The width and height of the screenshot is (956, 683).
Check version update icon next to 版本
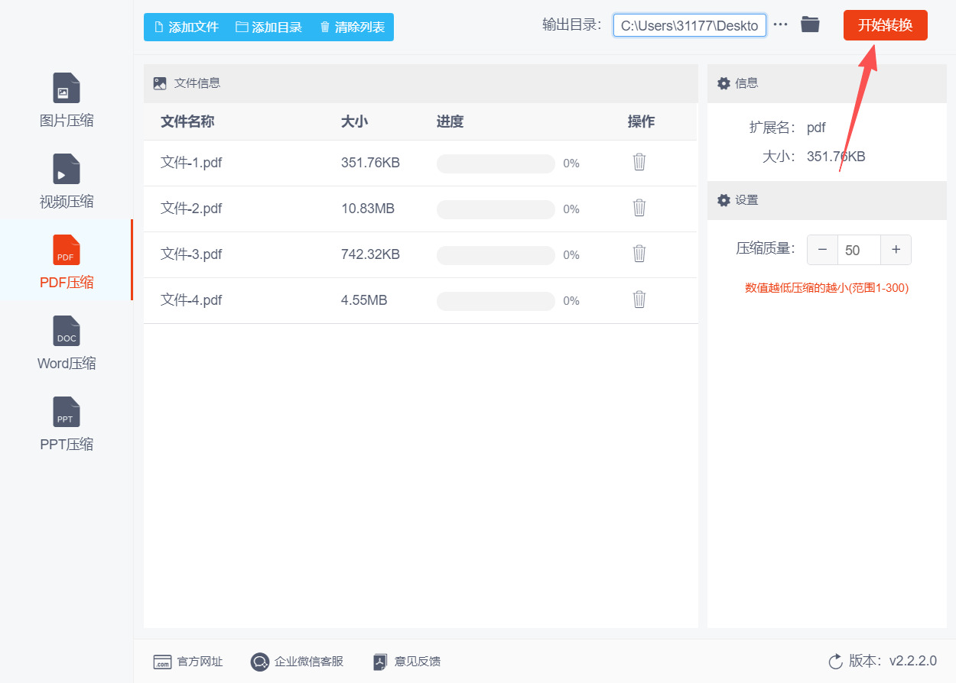pos(835,661)
